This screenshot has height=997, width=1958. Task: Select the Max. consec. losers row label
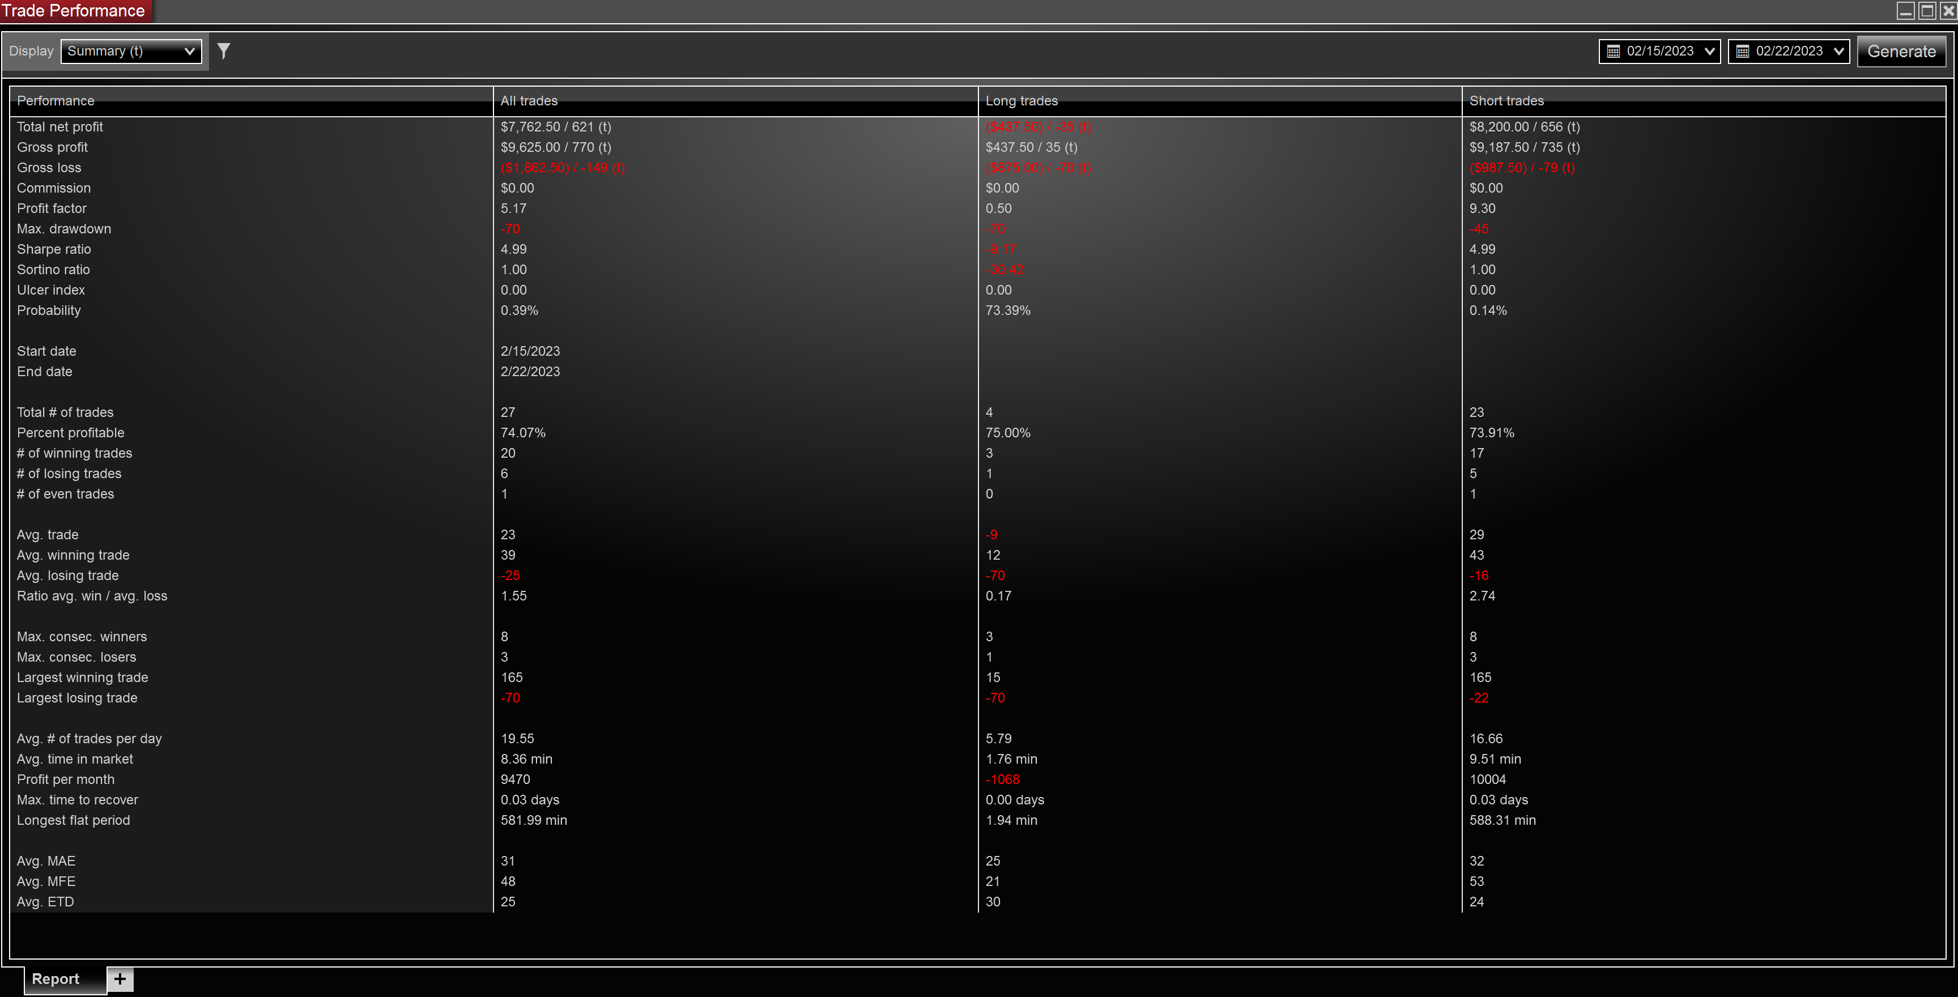point(77,657)
